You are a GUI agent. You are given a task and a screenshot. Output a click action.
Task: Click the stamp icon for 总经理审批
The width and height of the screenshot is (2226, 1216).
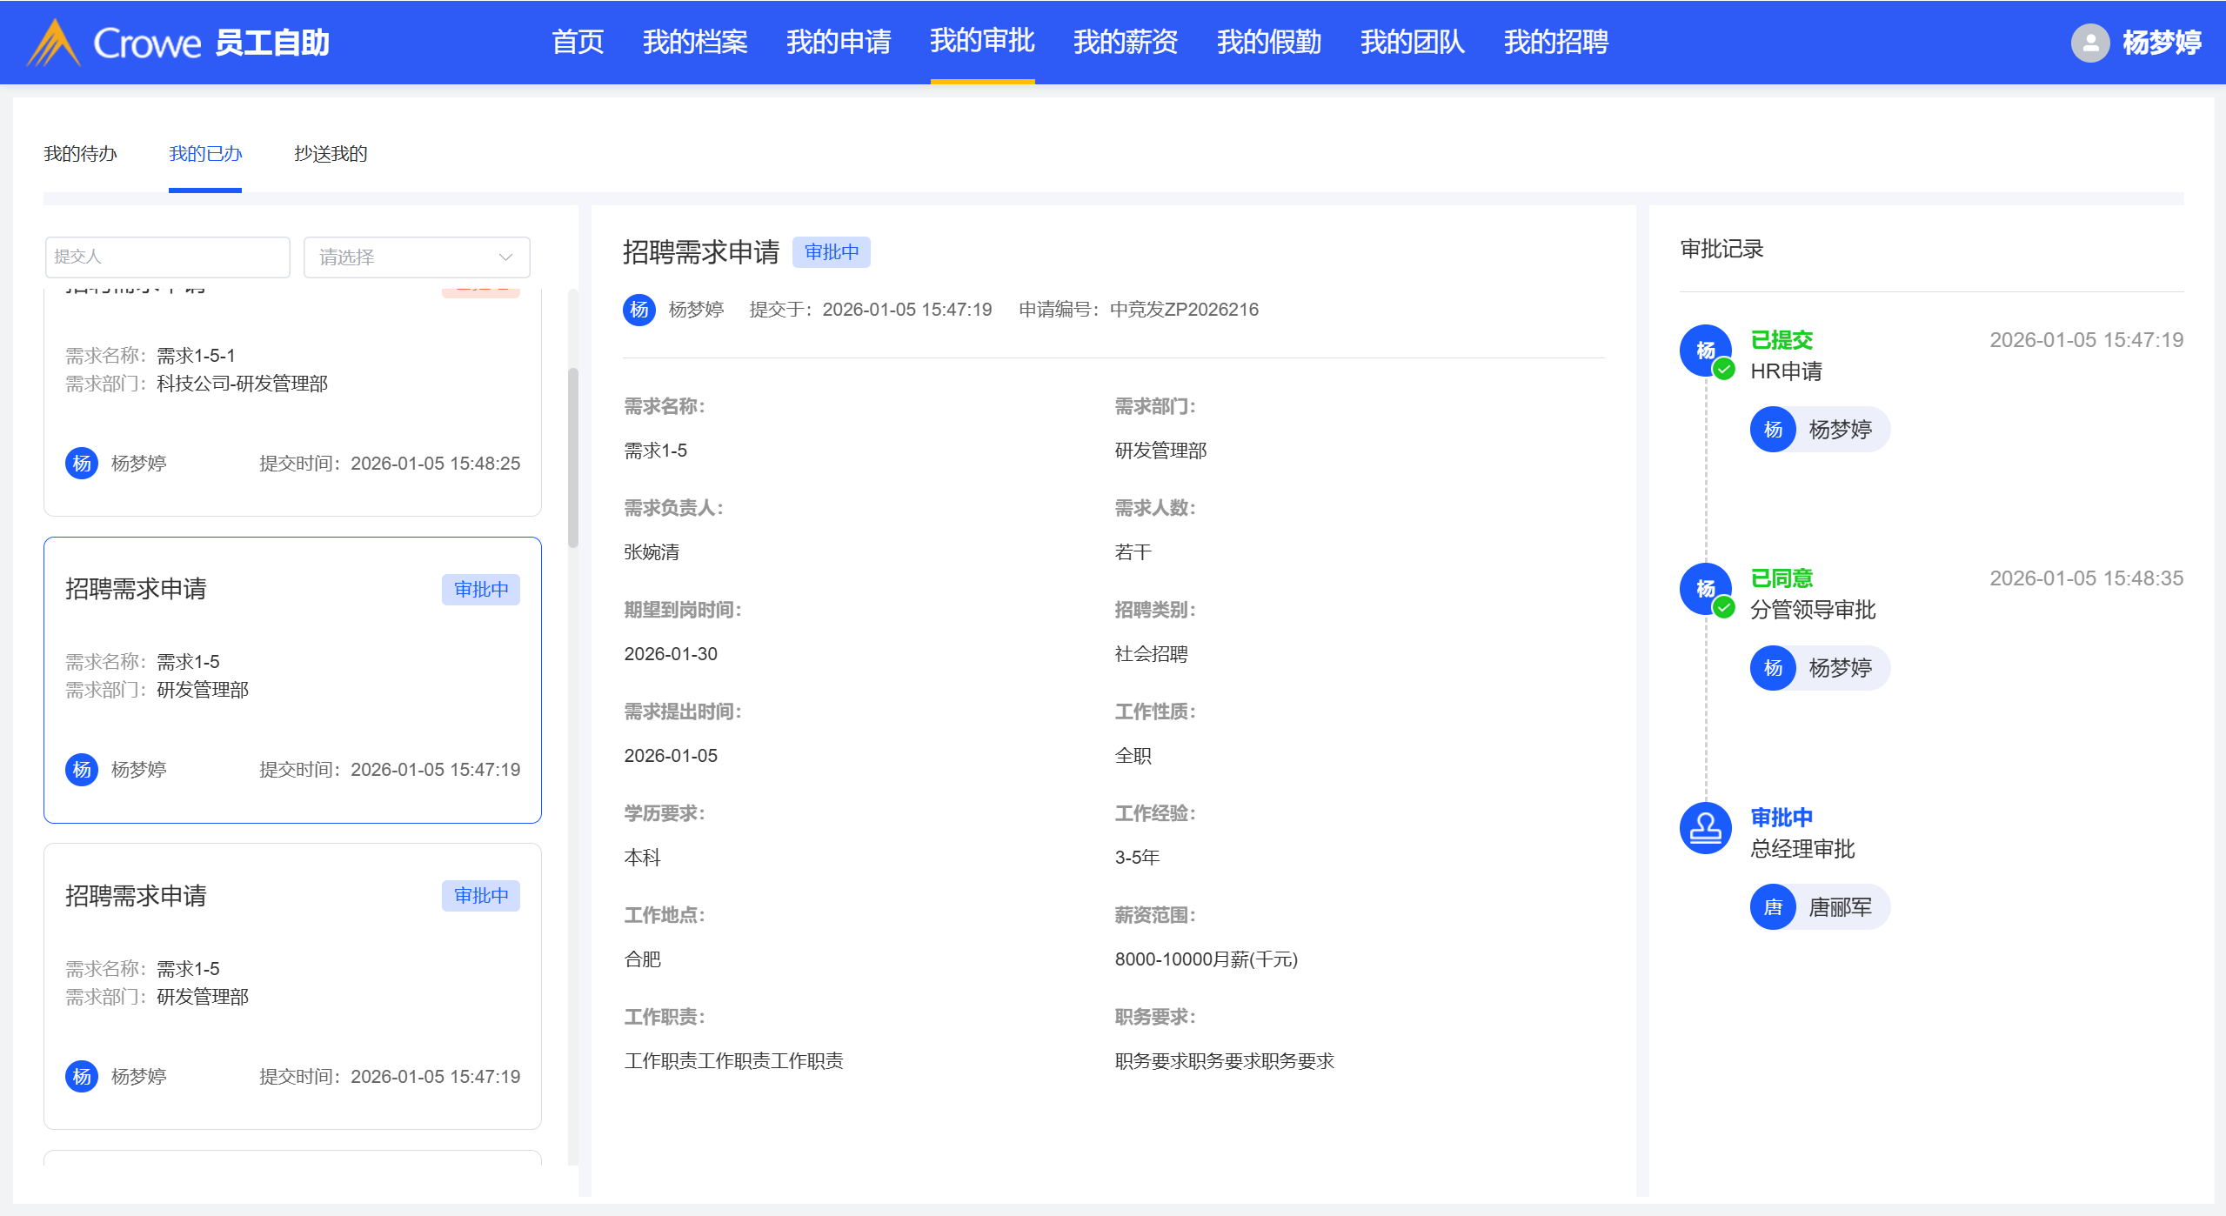(1705, 827)
